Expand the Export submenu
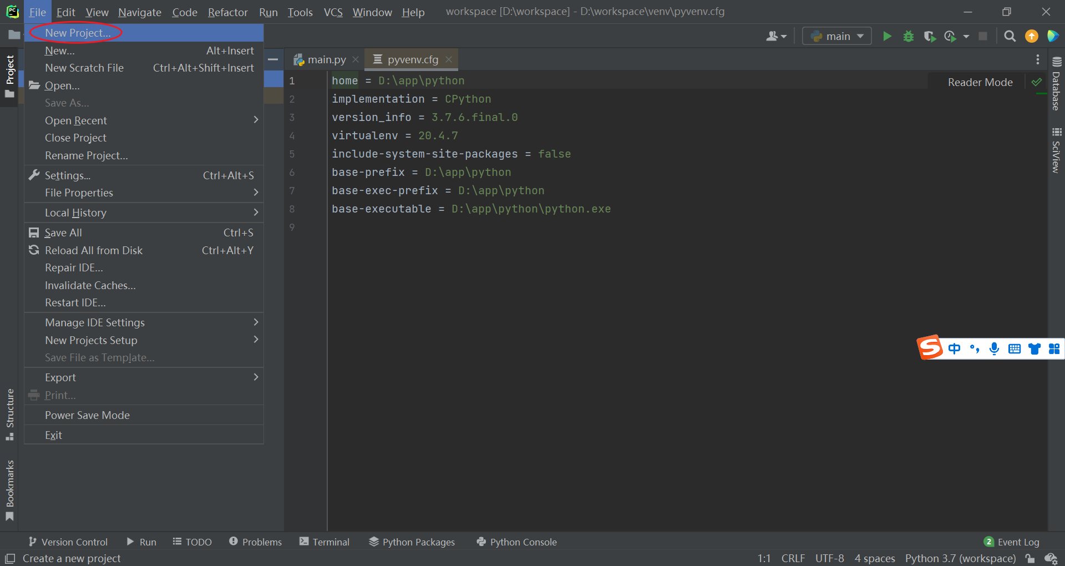1065x566 pixels. [144, 377]
